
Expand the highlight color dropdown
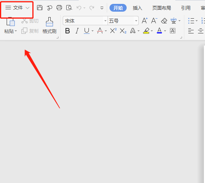click(152, 31)
